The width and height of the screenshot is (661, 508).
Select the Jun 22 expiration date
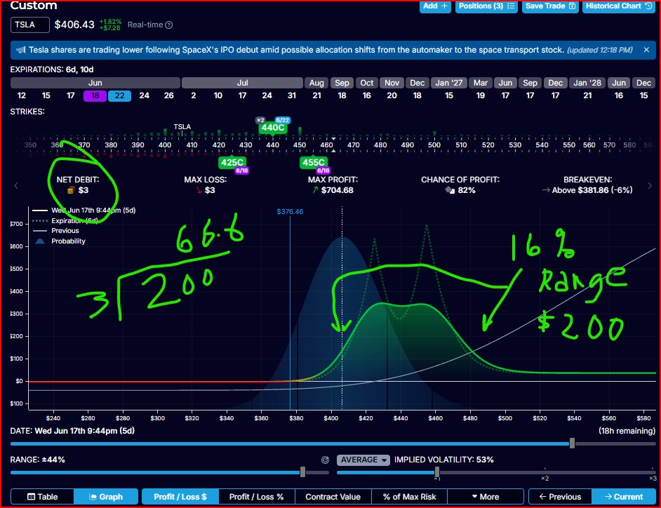[120, 95]
